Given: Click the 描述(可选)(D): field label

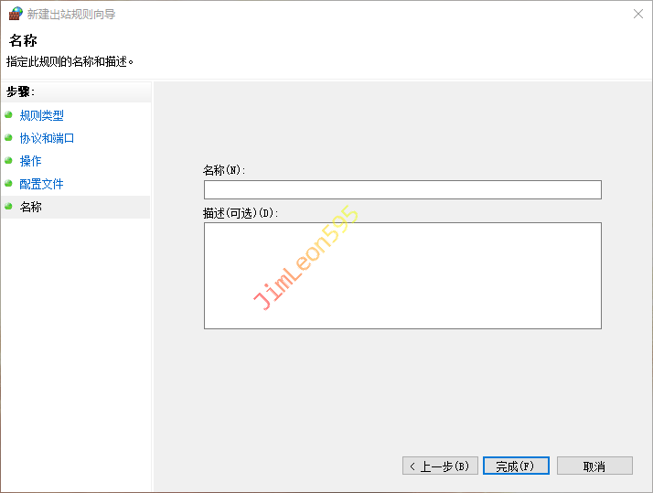Looking at the screenshot, I should (240, 212).
